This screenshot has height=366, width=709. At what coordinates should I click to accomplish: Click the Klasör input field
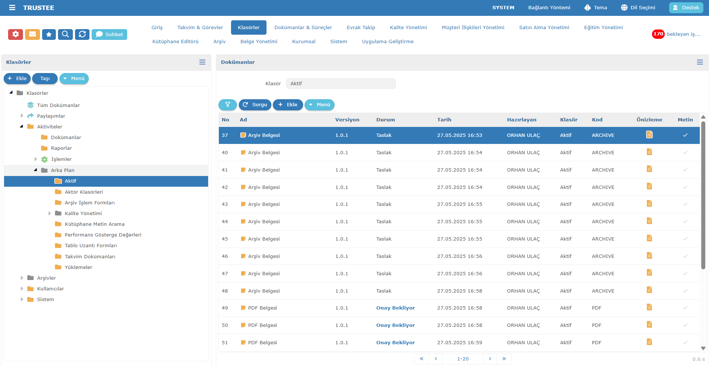pos(340,84)
